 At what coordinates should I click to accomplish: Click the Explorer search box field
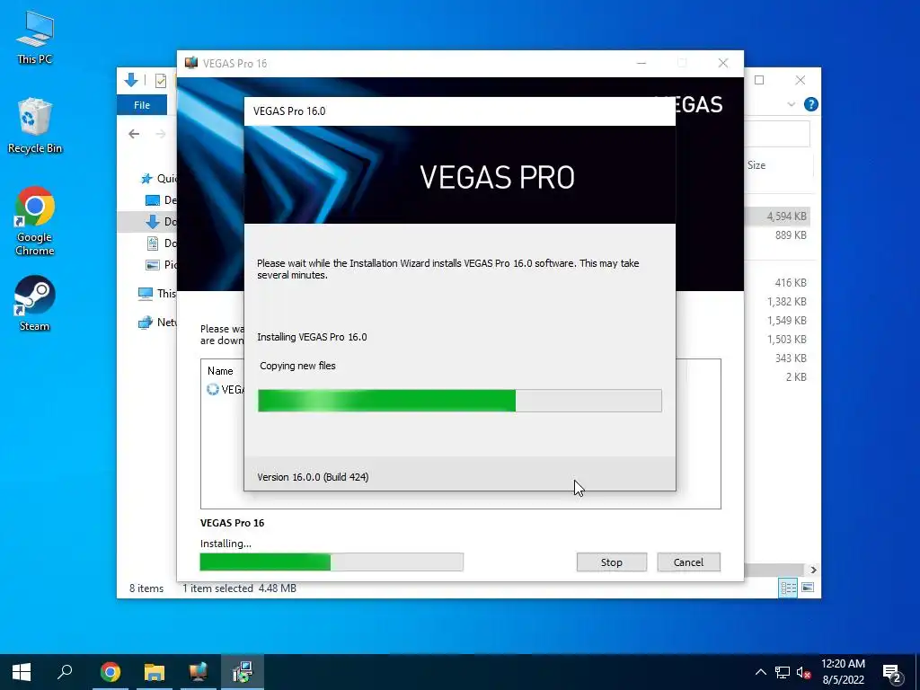[x=777, y=135]
